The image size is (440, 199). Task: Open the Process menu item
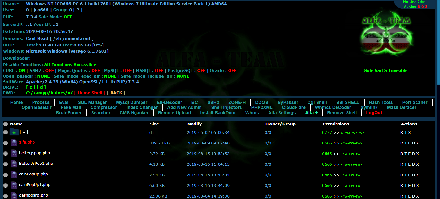click(x=41, y=102)
